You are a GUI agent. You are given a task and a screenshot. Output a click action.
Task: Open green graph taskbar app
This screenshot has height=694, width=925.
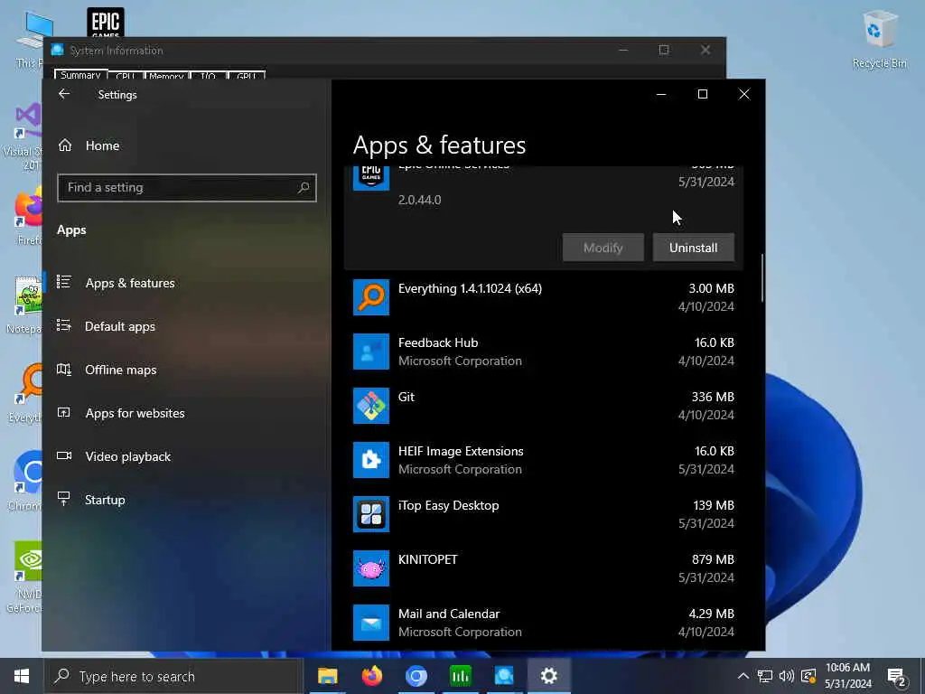tap(460, 676)
